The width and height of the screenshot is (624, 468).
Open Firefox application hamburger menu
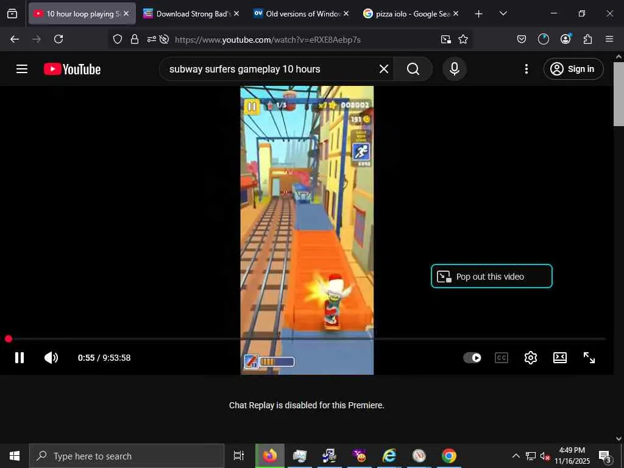tap(609, 39)
